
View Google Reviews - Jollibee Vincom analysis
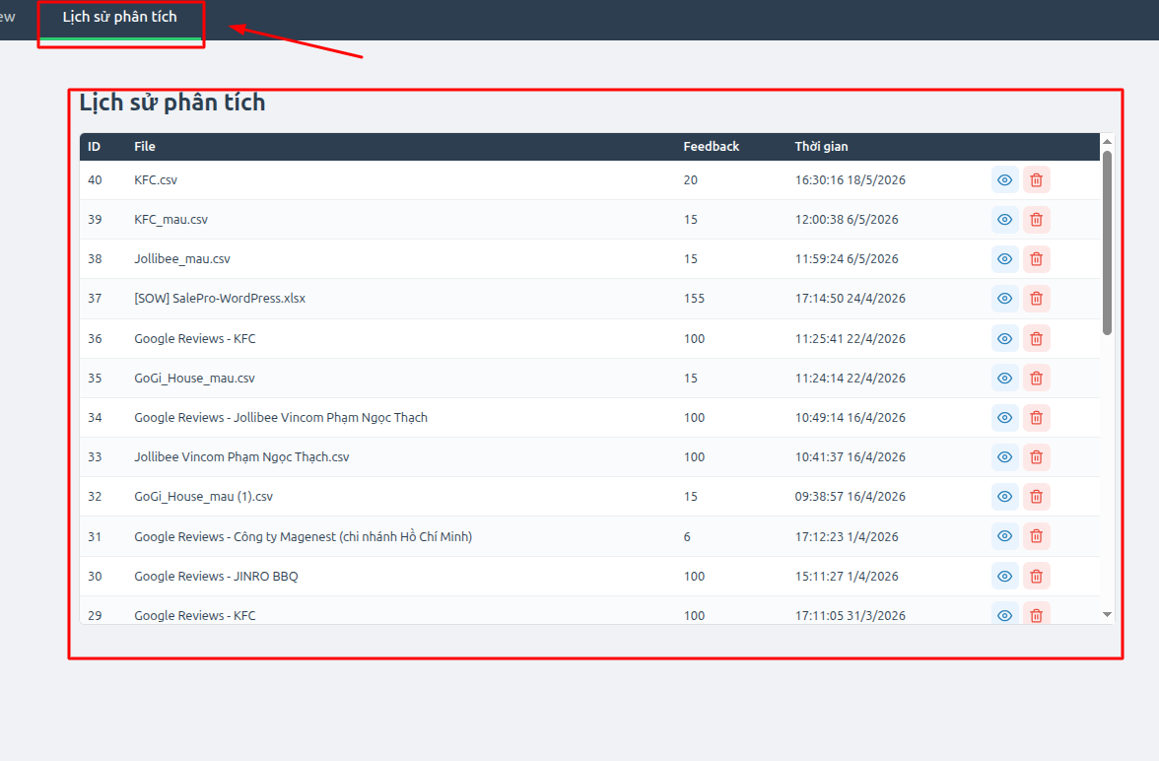coord(1004,418)
